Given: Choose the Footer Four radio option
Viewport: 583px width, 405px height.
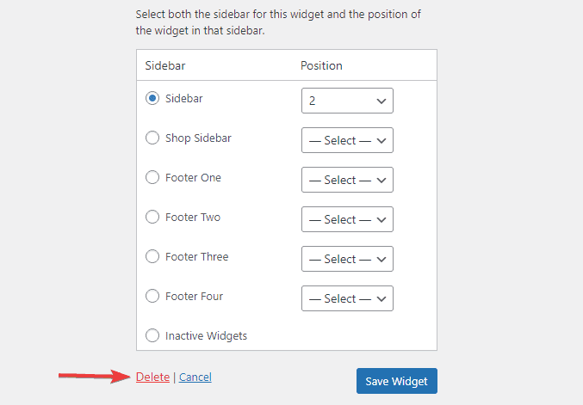Looking at the screenshot, I should [152, 296].
